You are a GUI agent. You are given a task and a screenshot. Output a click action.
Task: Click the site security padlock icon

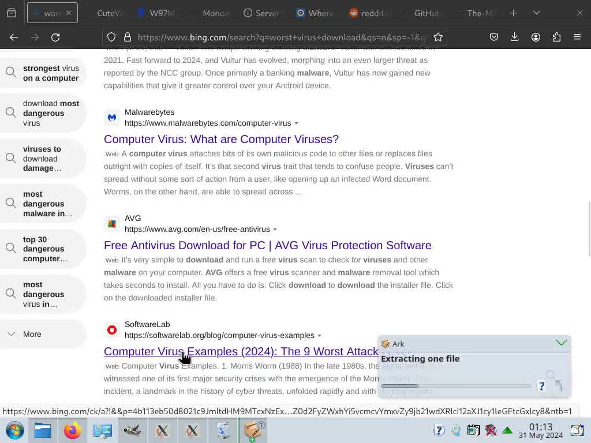[x=128, y=37]
